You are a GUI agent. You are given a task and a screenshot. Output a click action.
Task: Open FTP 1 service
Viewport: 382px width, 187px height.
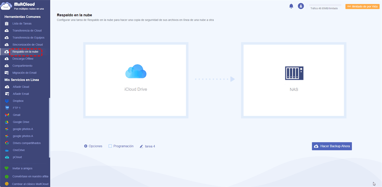17,108
